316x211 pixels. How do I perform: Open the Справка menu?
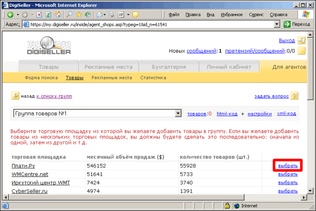pos(279,15)
